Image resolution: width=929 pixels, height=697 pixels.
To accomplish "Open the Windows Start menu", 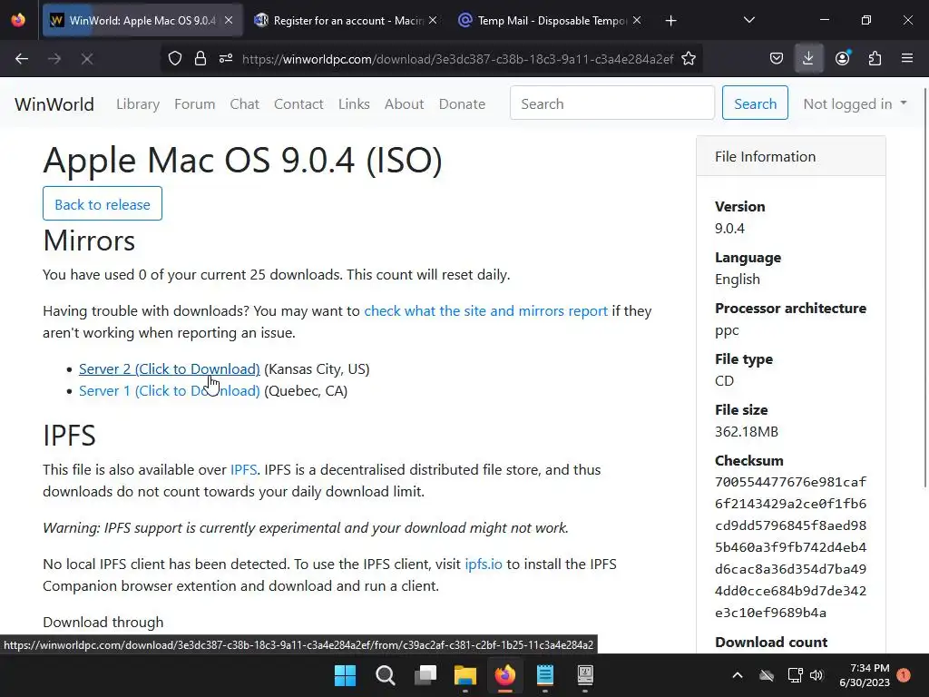I will 345,675.
